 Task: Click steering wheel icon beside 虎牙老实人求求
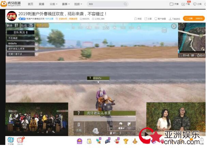pos(37,49)
